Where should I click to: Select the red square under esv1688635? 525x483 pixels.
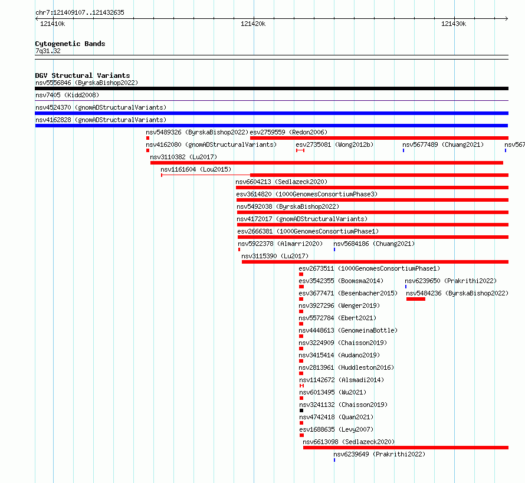click(301, 435)
